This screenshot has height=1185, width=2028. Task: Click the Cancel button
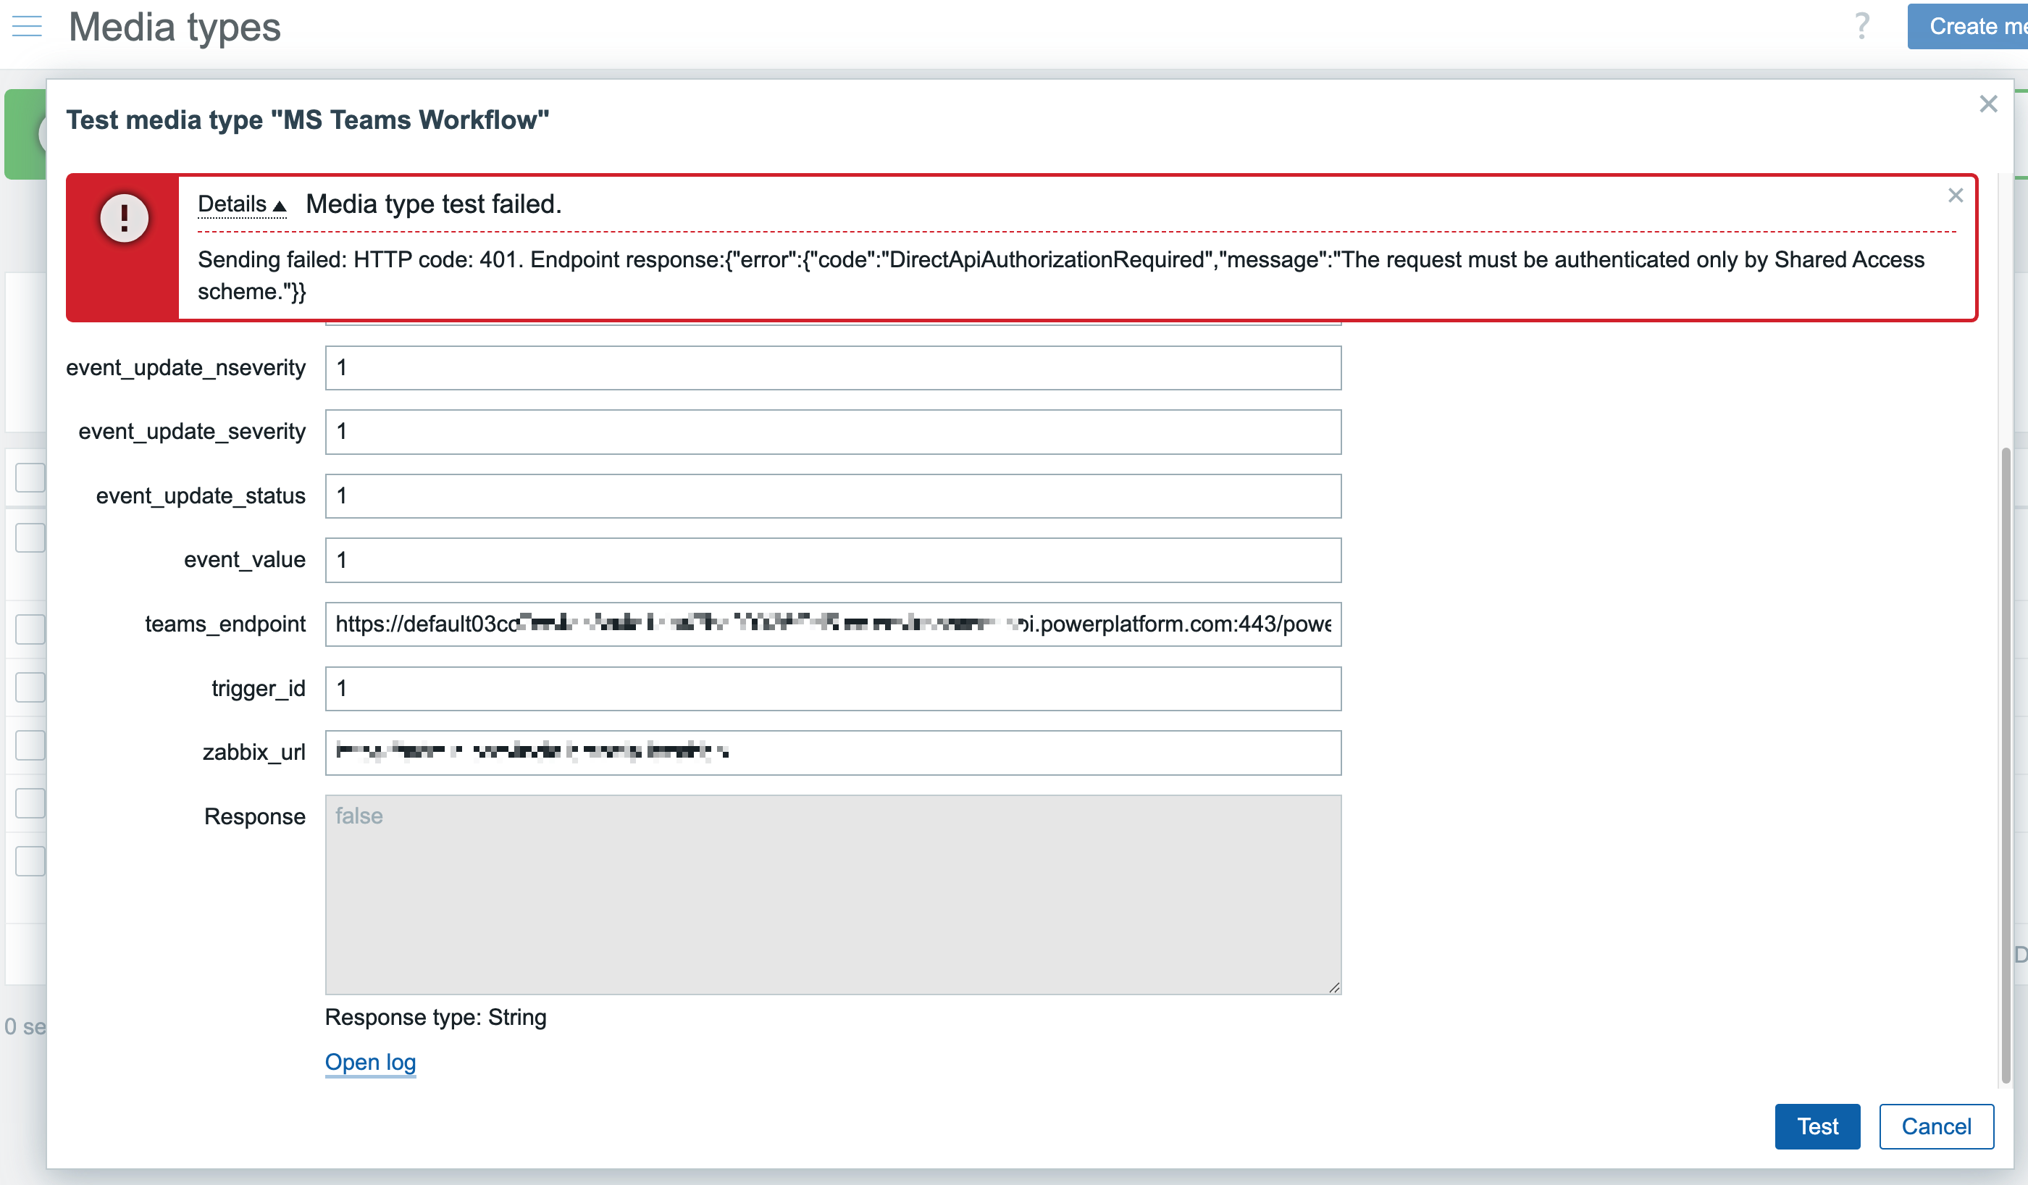1935,1126
